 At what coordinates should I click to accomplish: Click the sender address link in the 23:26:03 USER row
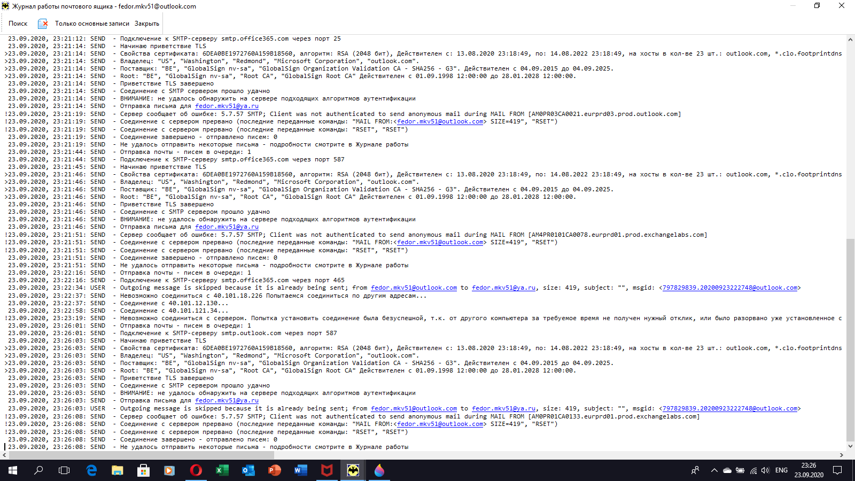(x=414, y=408)
